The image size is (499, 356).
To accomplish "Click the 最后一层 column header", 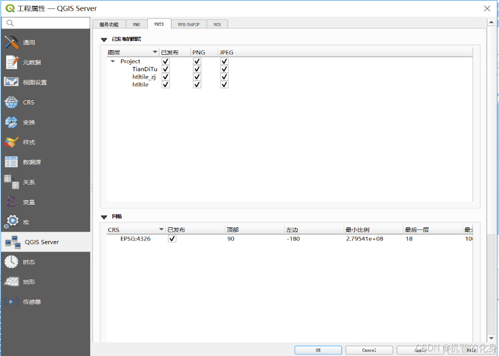I will 433,229.
